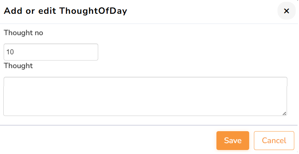Click the Save button
Viewport: 299px width, 154px height.
[232, 141]
